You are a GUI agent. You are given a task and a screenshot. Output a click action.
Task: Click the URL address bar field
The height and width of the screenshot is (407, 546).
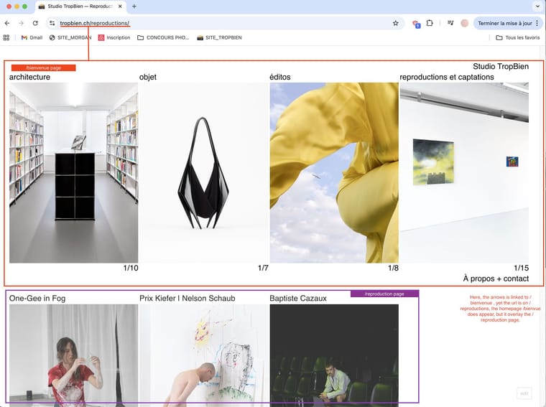[216, 23]
